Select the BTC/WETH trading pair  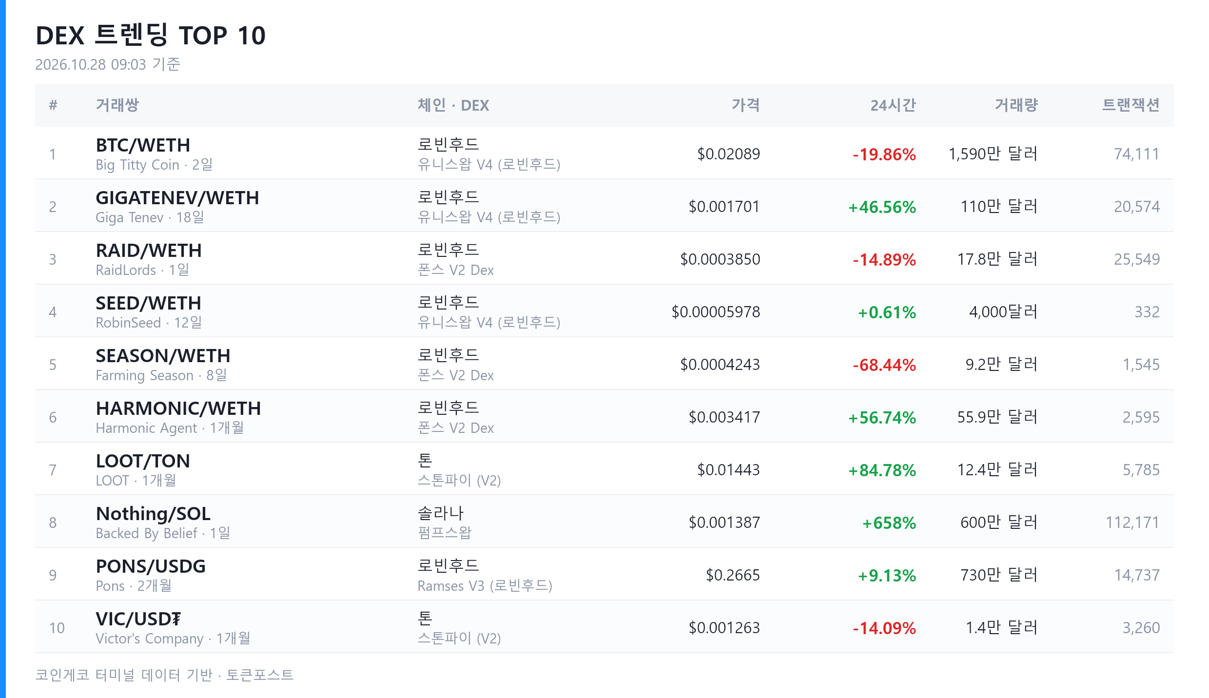(143, 145)
